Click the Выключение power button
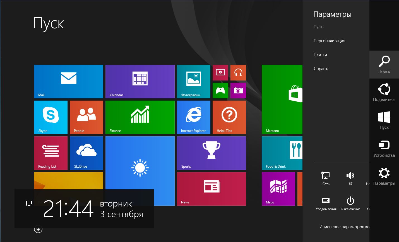 pyautogui.click(x=350, y=203)
